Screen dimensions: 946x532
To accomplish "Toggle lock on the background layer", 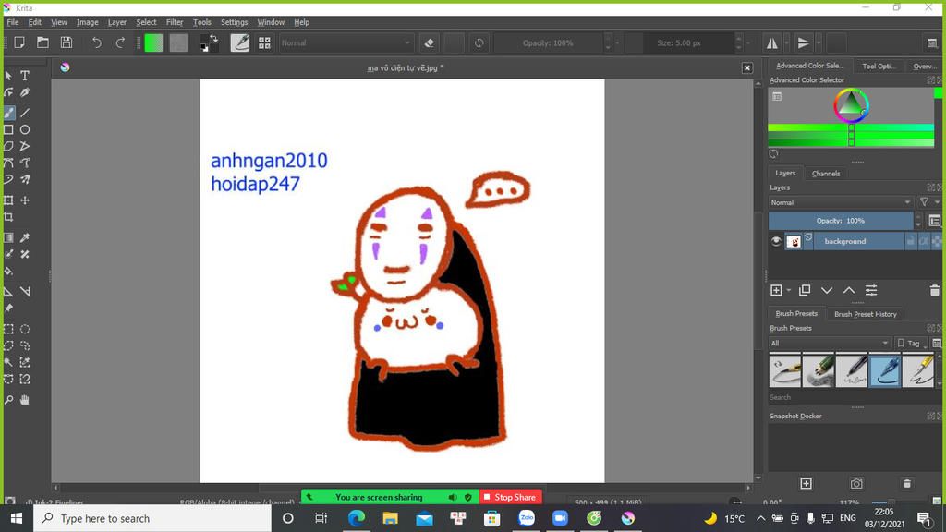I will tap(910, 241).
